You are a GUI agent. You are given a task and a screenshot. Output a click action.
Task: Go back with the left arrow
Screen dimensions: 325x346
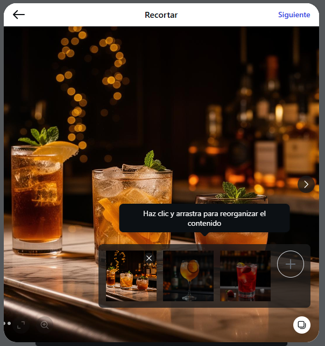[x=19, y=15]
